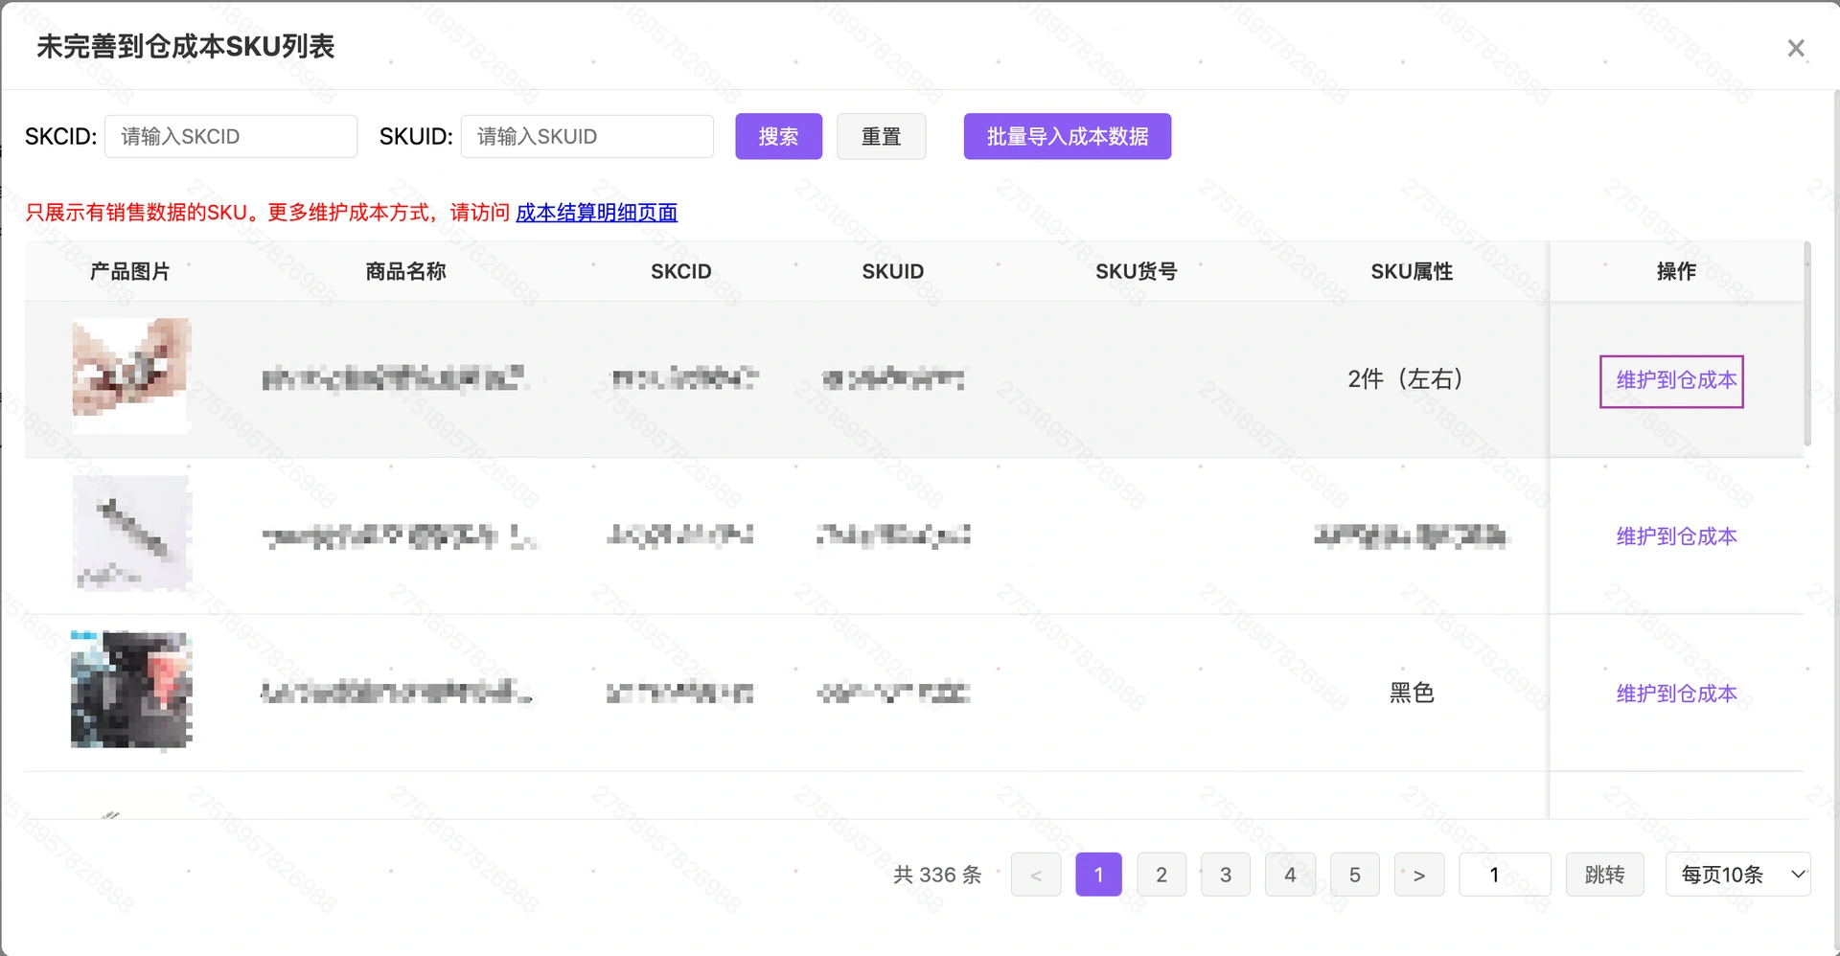Viewport: 1840px width, 956px height.
Task: Click 维护到仓成本 for the 黑色 row
Action: [x=1676, y=694]
